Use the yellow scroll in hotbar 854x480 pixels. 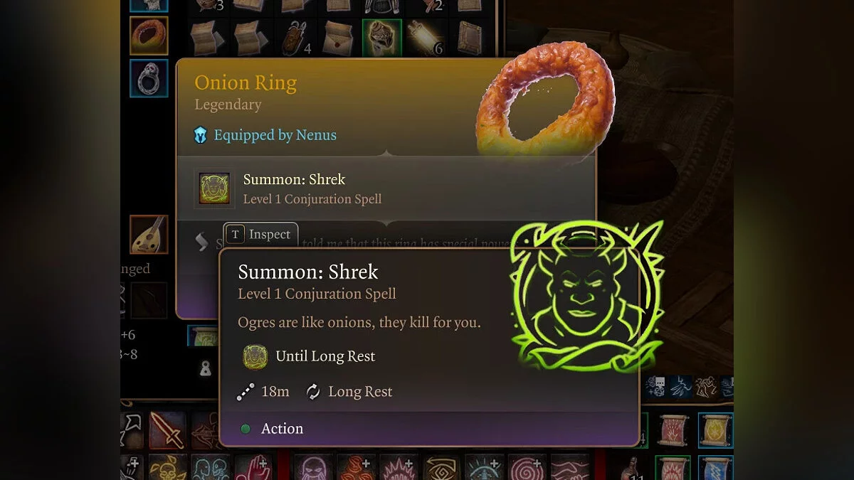716,430
